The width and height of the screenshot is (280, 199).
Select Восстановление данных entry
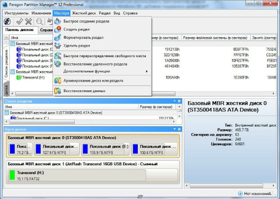pos(102,91)
